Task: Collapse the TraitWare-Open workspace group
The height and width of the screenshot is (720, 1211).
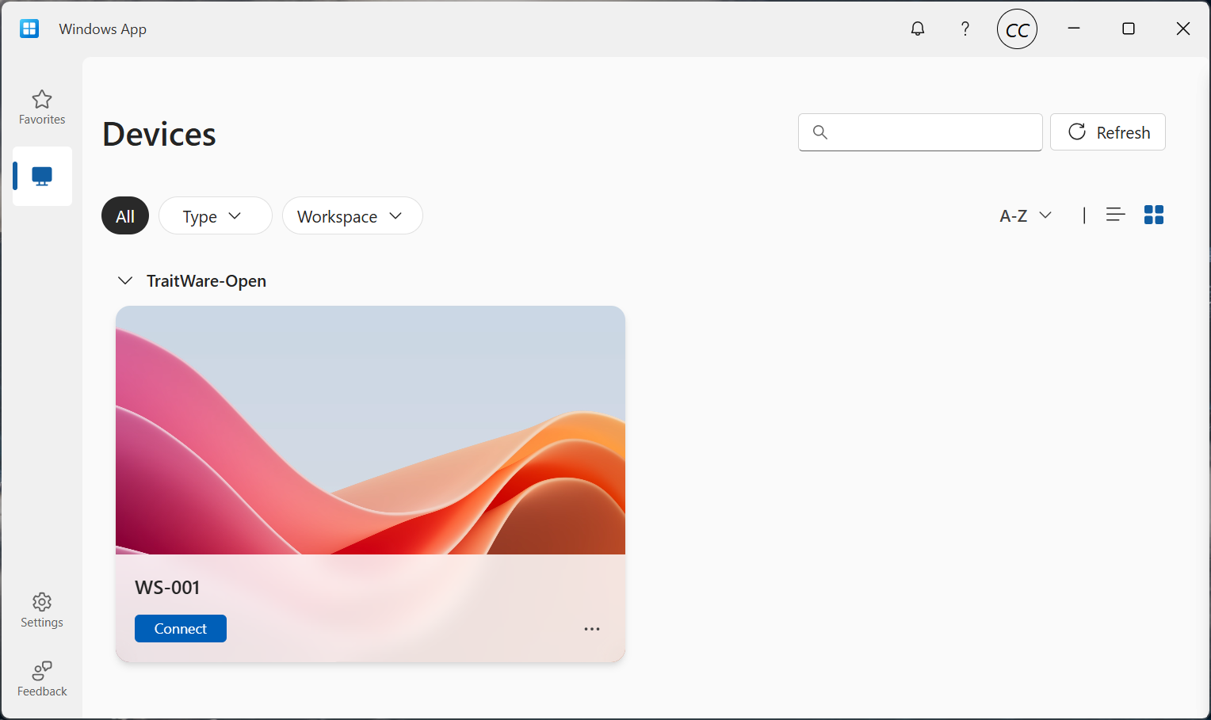Action: click(125, 280)
